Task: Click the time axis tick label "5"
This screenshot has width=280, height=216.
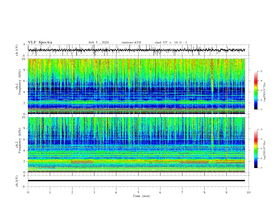Action: pos(138,192)
